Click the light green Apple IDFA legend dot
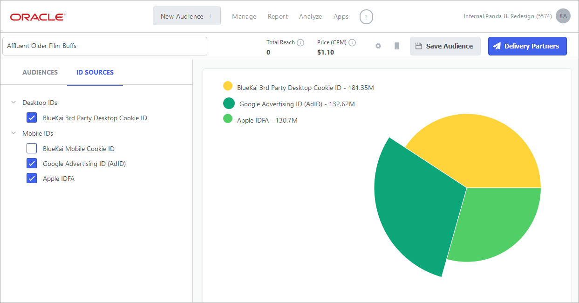Screen dimensions: 579x303 [228, 118]
